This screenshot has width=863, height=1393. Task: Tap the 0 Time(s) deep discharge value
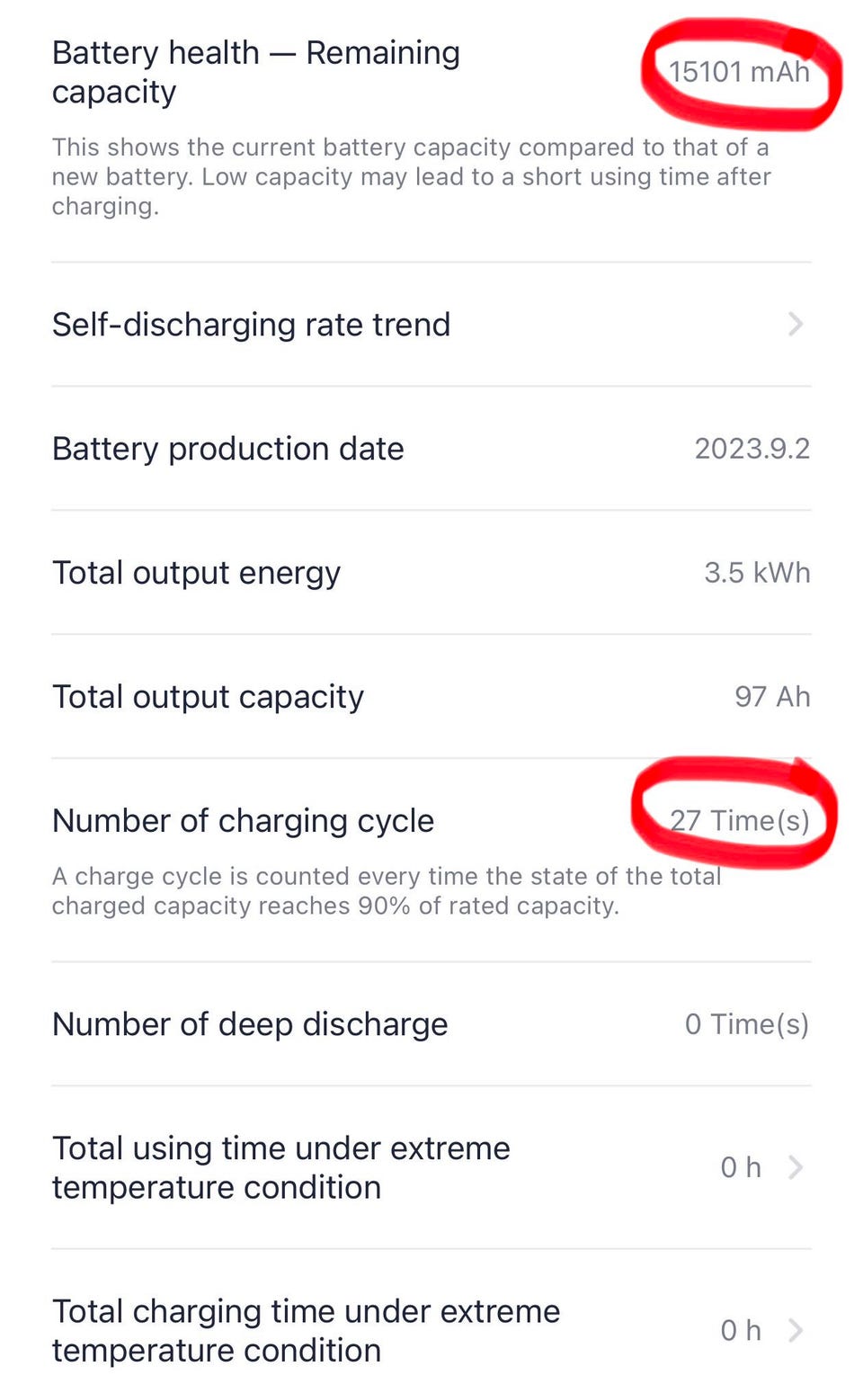pos(747,1024)
